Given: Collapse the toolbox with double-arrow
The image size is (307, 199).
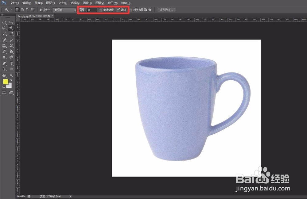Looking at the screenshot, I should 2,15.
